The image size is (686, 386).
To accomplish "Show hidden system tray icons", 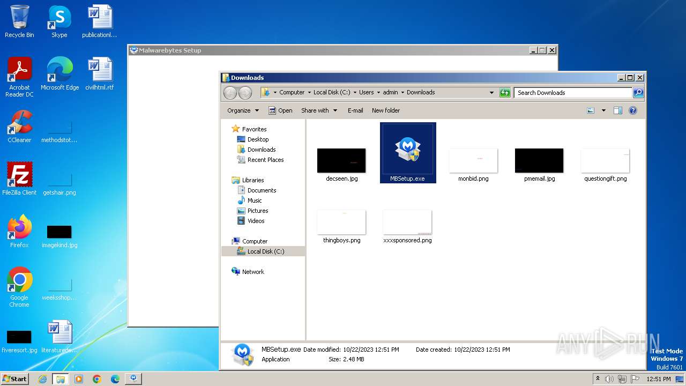I will coord(598,379).
